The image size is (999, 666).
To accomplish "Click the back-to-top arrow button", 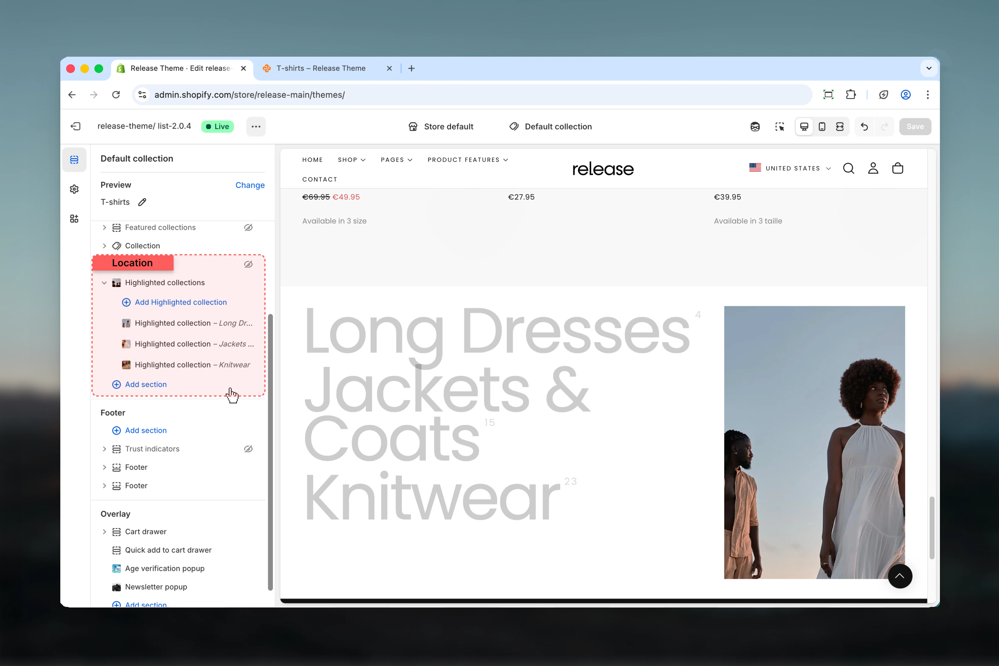I will click(x=900, y=576).
